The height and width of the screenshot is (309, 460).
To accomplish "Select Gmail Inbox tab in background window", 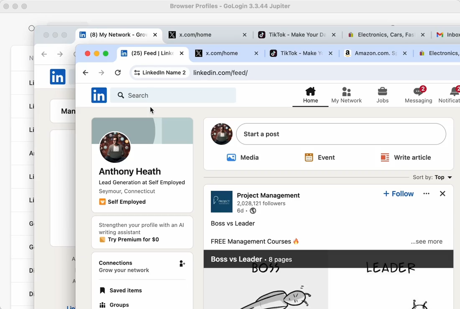I will 448,35.
